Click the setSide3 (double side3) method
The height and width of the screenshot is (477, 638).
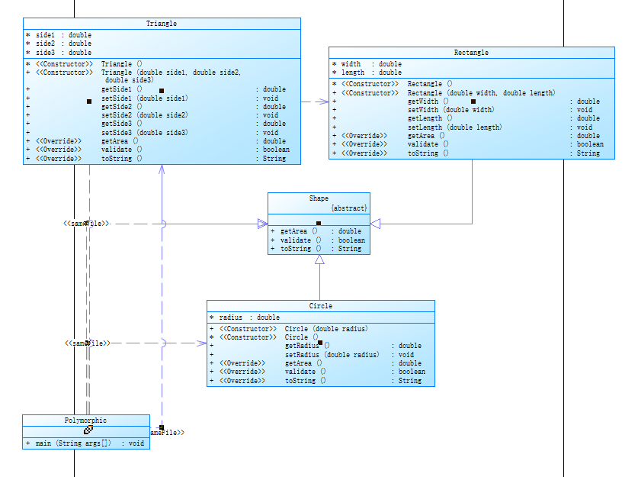pyautogui.click(x=144, y=133)
